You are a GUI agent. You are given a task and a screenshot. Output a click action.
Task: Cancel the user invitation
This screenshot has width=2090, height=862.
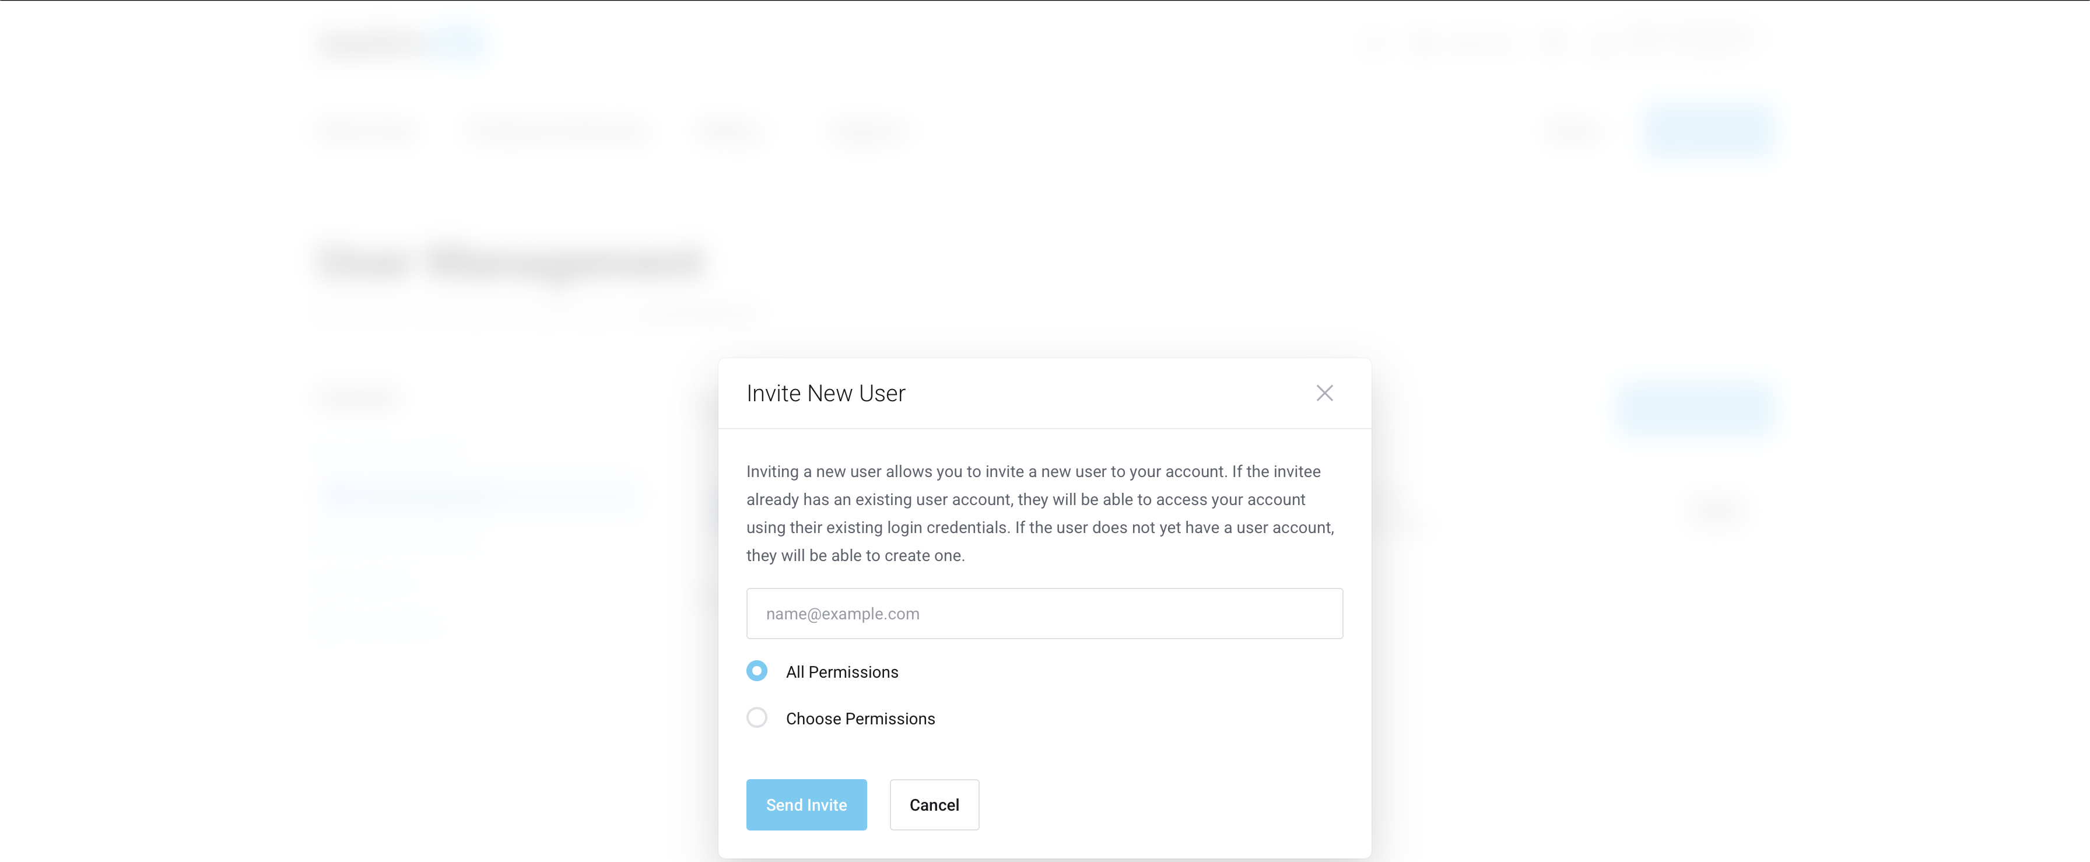(934, 804)
